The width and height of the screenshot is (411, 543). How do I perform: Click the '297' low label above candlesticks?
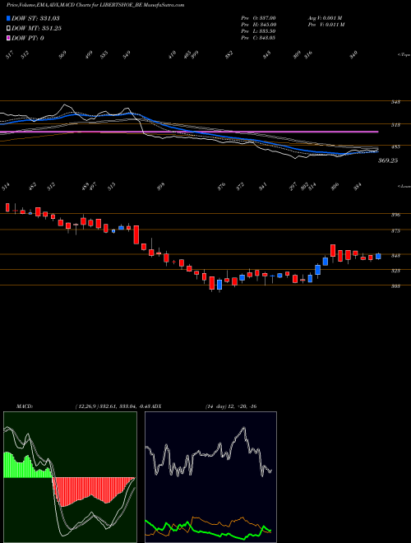click(293, 186)
